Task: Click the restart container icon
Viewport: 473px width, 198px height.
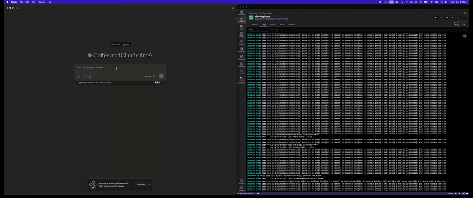Action: pos(458,18)
